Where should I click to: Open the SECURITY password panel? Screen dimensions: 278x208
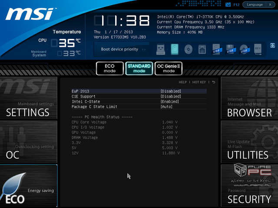point(249,185)
